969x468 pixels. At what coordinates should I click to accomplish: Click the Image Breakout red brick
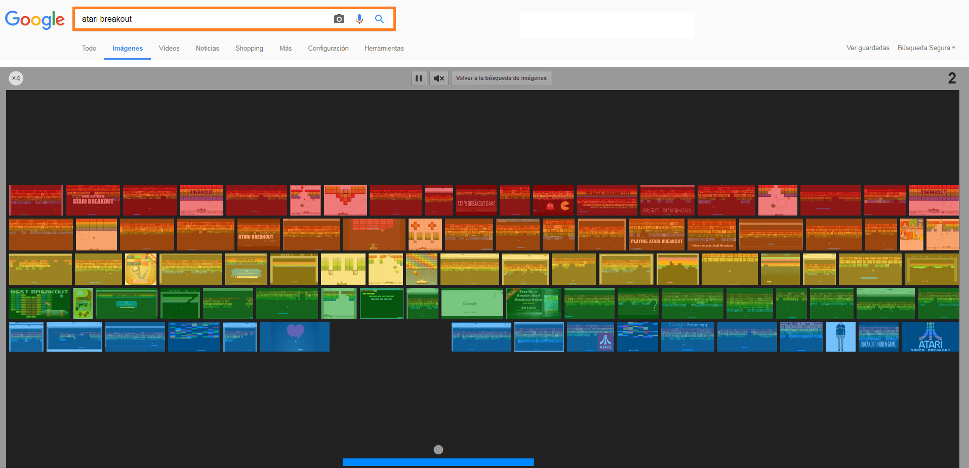pyautogui.click(x=607, y=200)
